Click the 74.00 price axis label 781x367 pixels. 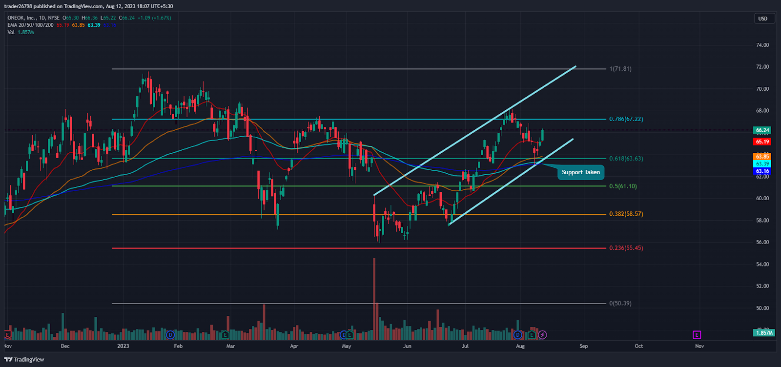(x=762, y=45)
